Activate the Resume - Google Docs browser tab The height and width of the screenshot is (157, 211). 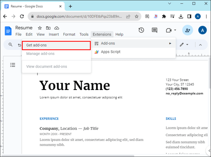33,6
